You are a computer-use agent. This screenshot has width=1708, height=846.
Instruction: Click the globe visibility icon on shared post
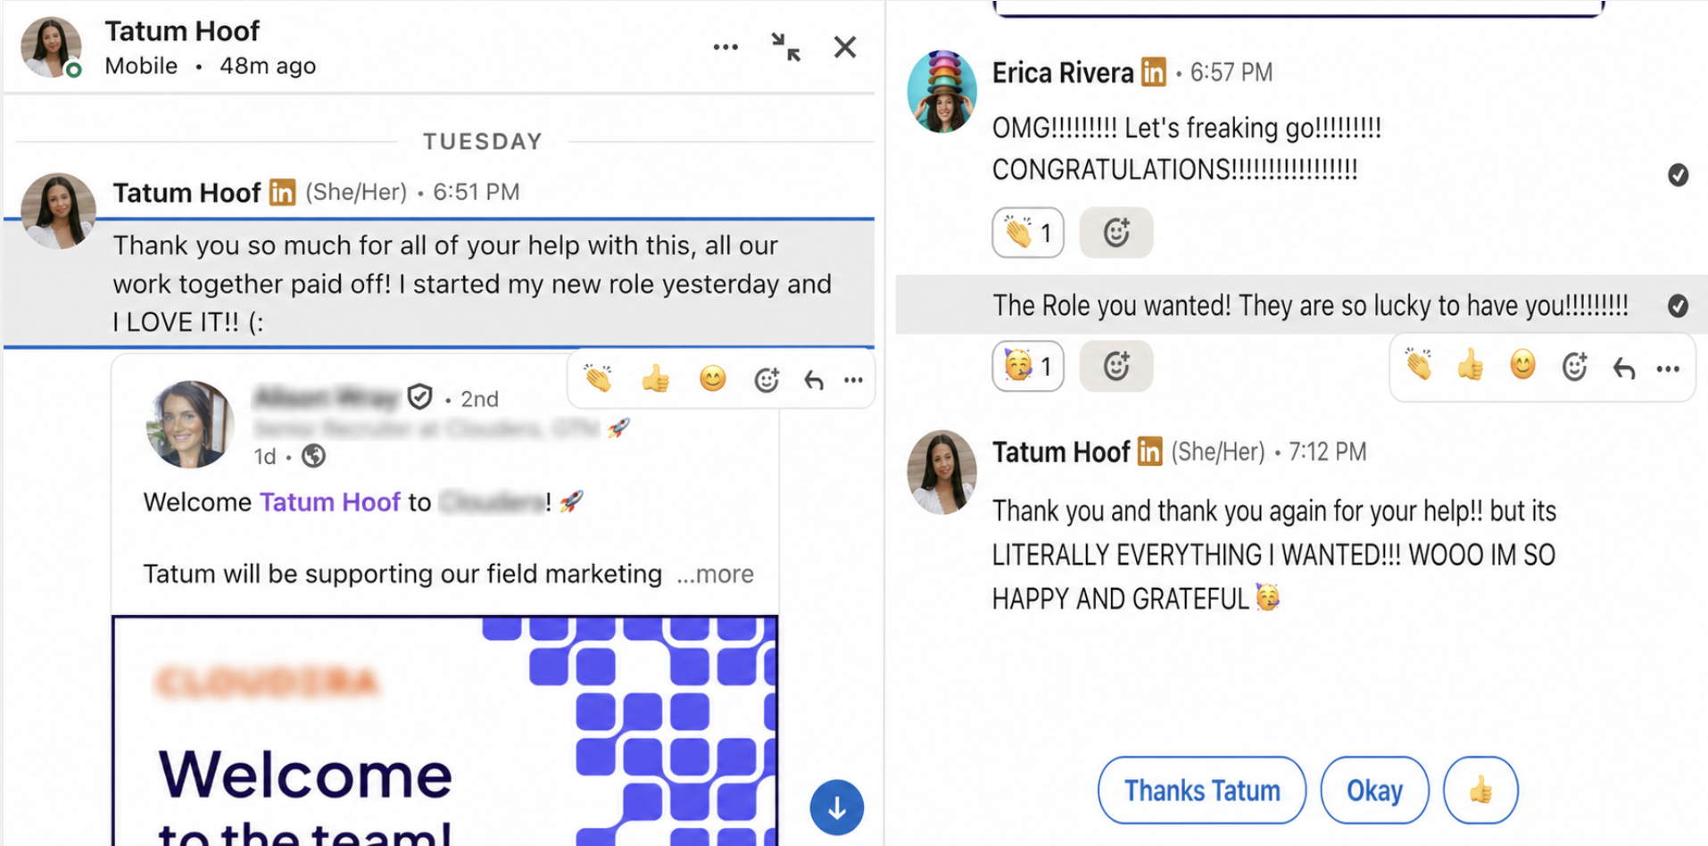click(313, 456)
